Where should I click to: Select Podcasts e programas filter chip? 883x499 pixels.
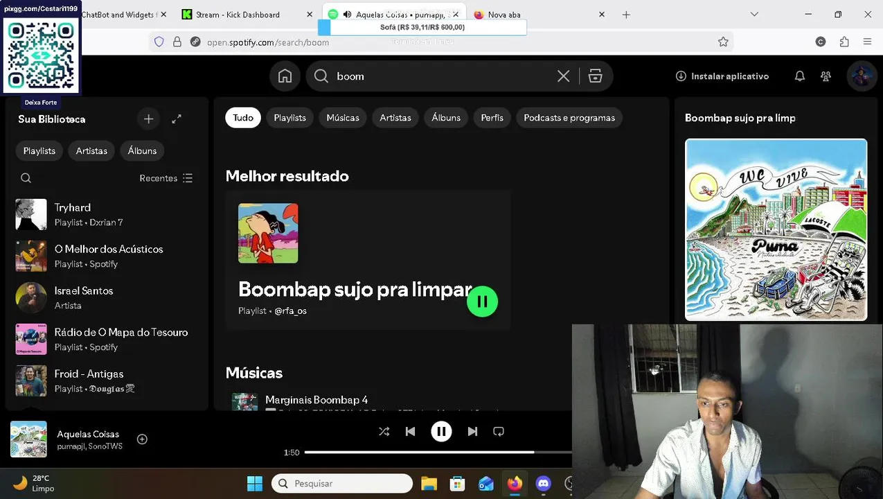point(569,118)
